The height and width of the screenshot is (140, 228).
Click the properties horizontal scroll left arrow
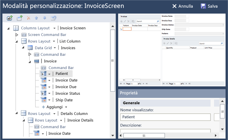click(121, 135)
